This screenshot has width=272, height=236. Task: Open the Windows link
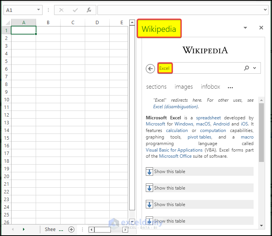click(184, 124)
